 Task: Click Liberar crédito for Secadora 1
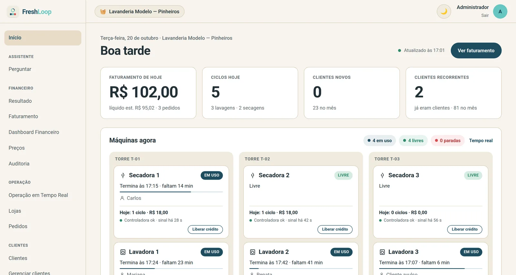point(205,230)
